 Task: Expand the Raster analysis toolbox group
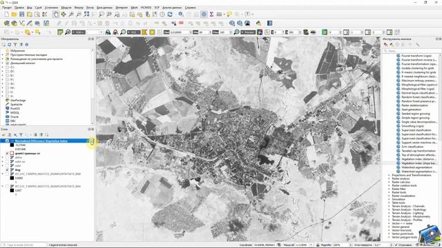pos(389,178)
